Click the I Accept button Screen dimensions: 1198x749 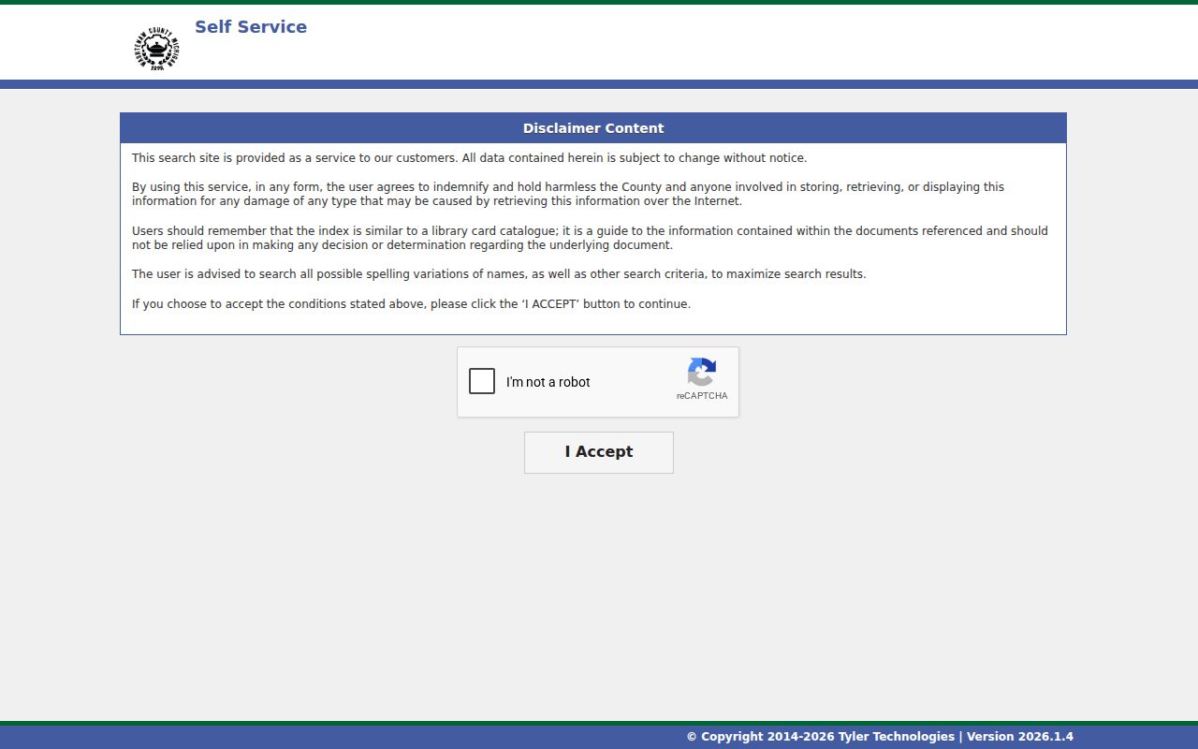[x=599, y=452]
